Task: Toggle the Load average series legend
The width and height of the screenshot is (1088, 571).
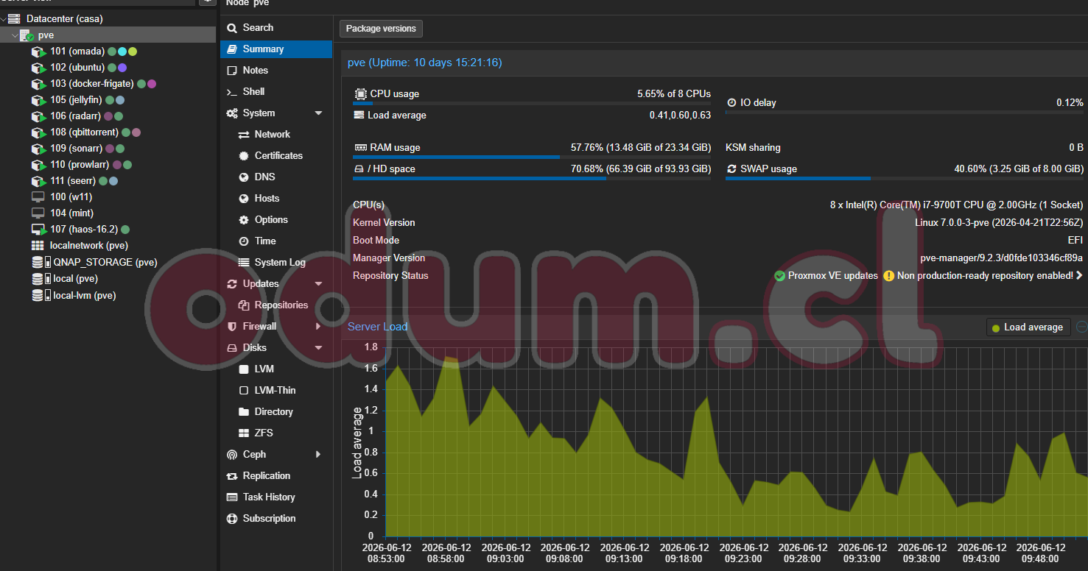Action: click(1028, 327)
